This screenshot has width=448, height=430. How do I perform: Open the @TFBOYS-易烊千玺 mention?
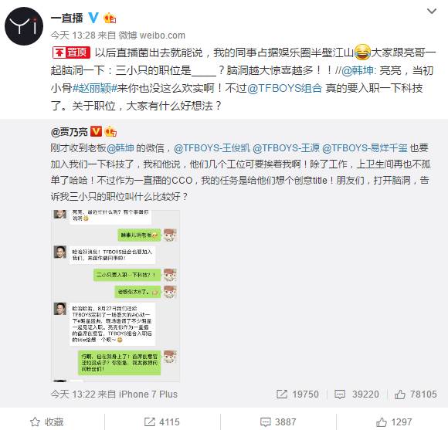click(x=365, y=148)
